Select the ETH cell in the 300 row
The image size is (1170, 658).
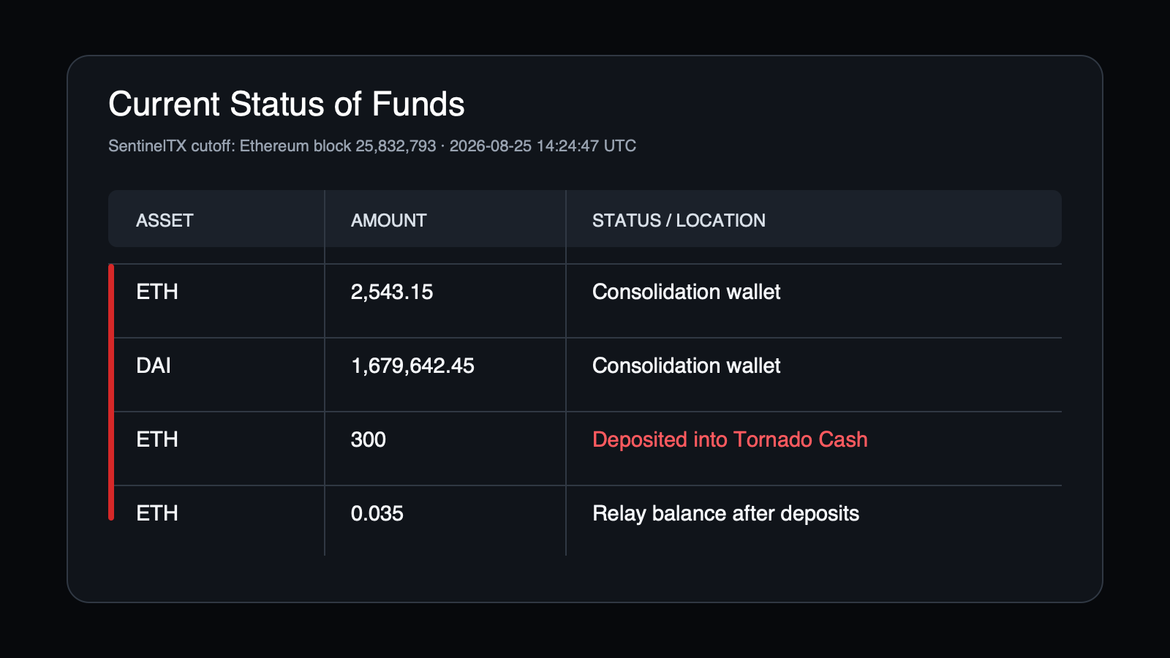pyautogui.click(x=157, y=439)
